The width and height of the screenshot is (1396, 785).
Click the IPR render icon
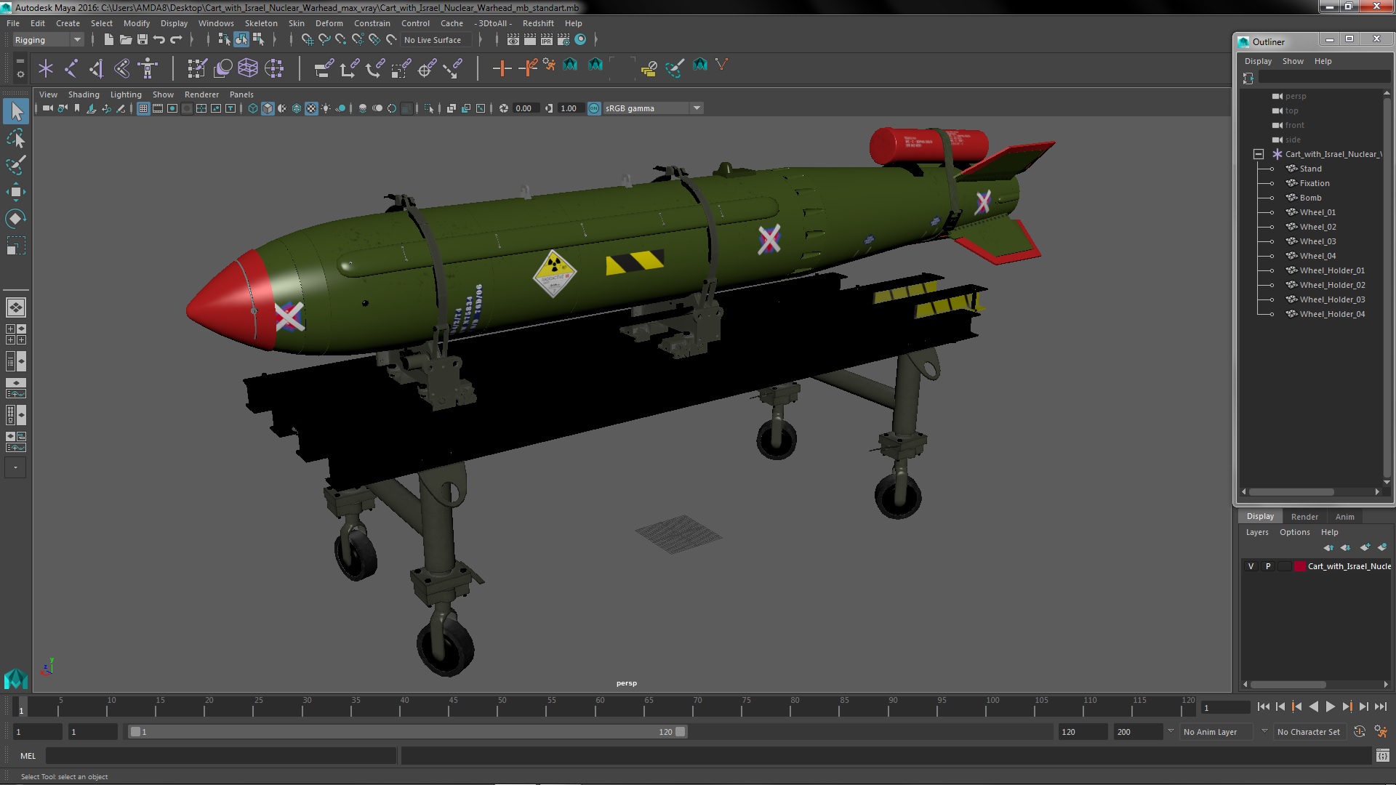pyautogui.click(x=546, y=39)
